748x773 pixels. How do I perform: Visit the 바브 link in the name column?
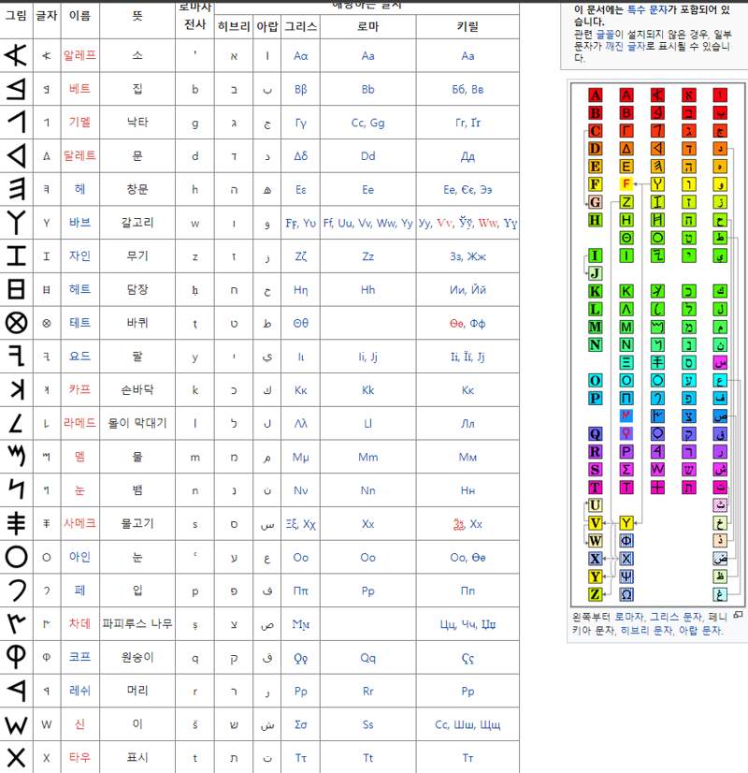(x=79, y=223)
